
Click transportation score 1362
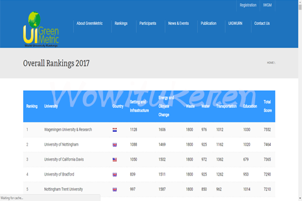(219, 159)
